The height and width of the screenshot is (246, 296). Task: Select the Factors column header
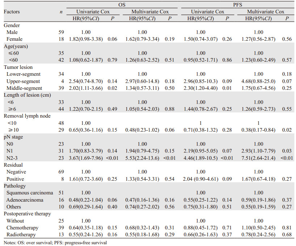tap(12, 12)
